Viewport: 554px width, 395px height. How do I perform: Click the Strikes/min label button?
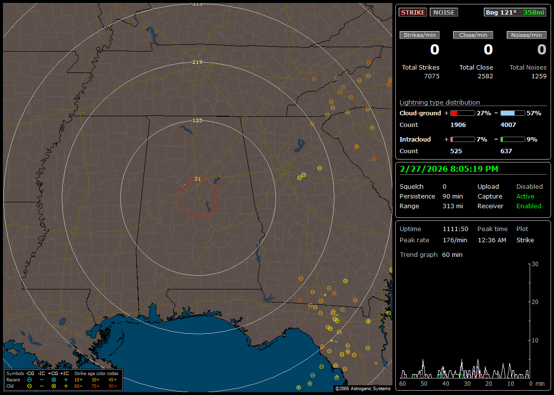coord(420,35)
